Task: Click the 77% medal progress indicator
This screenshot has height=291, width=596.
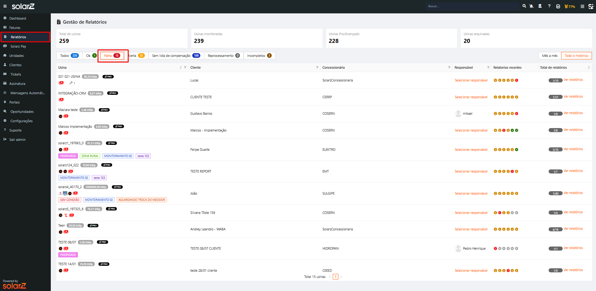Action: [x=570, y=7]
